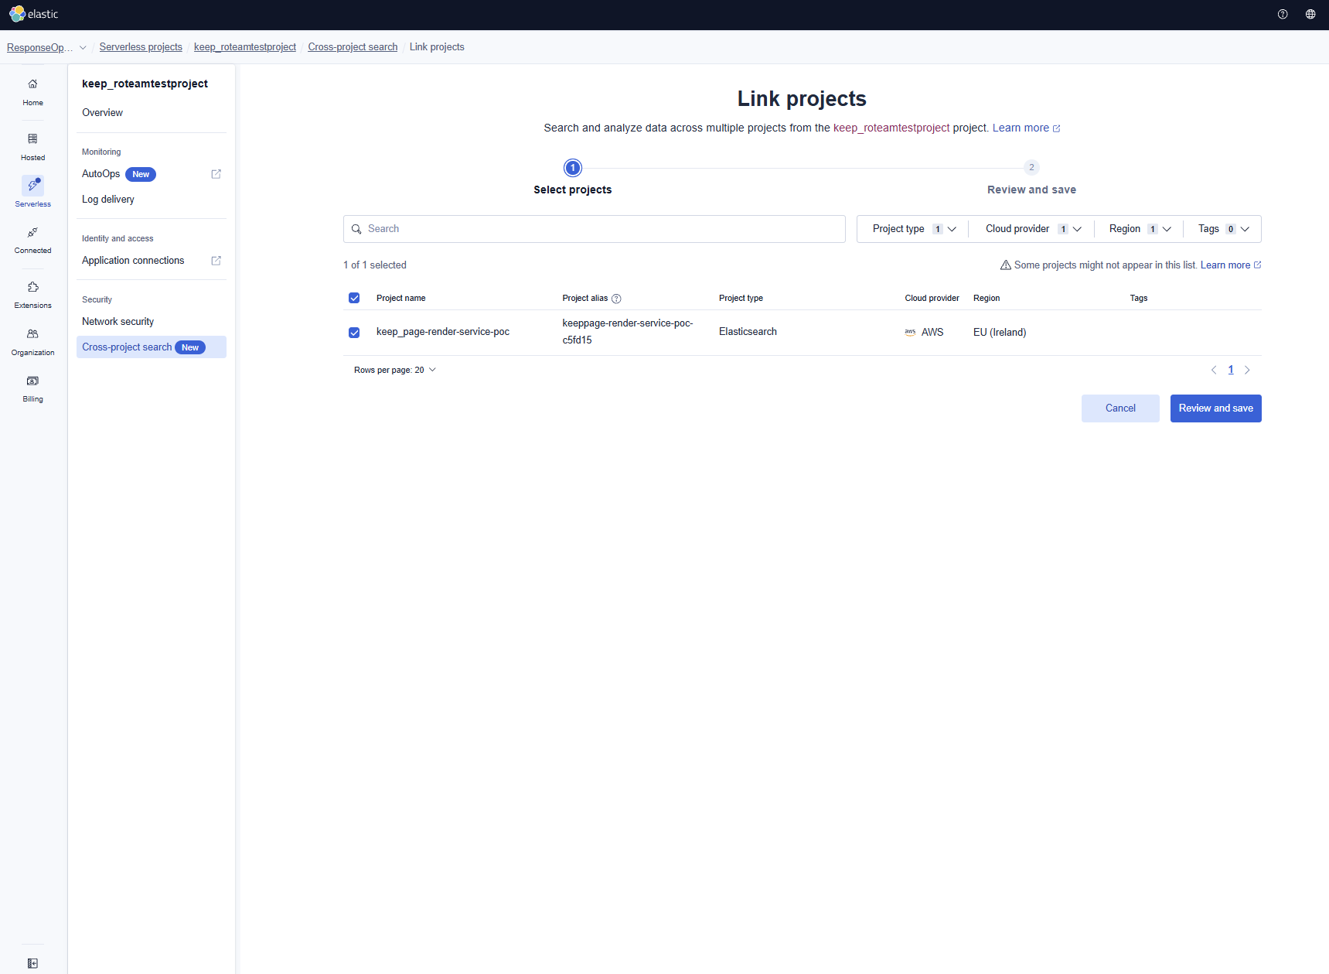Click the Region column header
The height and width of the screenshot is (974, 1329).
point(987,299)
